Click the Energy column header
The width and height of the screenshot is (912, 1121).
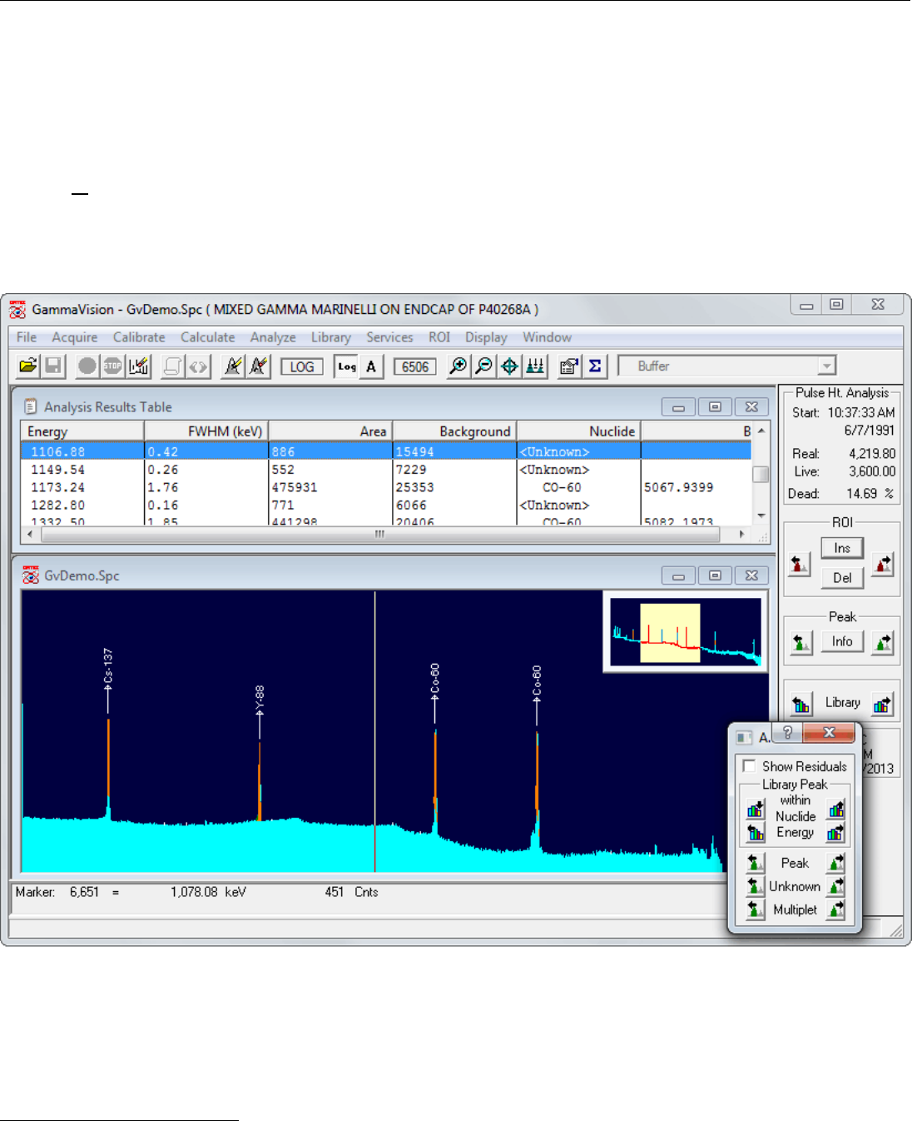click(x=82, y=431)
